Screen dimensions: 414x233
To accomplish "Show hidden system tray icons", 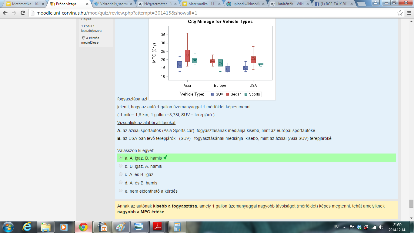I will point(344,227).
